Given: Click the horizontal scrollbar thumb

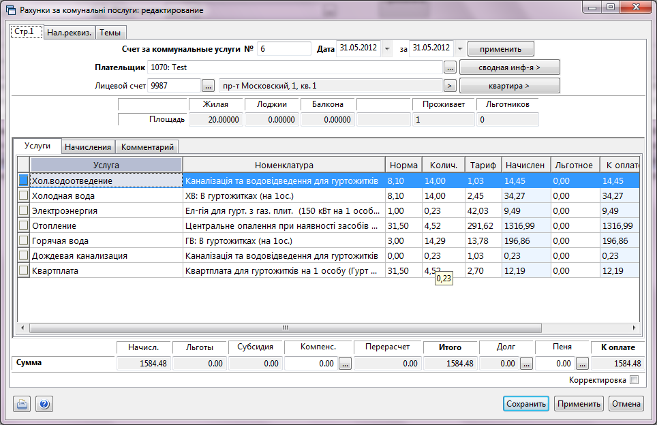Looking at the screenshot, I should (x=286, y=328).
